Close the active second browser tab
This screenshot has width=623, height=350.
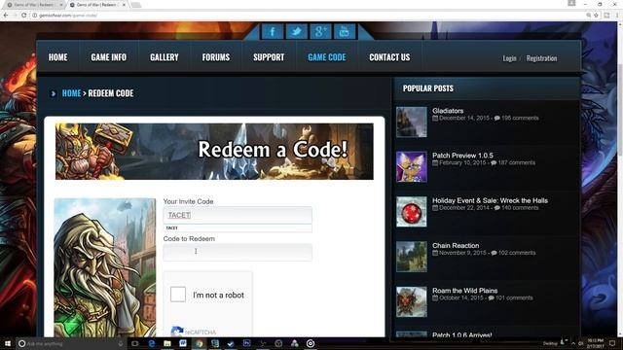point(124,5)
